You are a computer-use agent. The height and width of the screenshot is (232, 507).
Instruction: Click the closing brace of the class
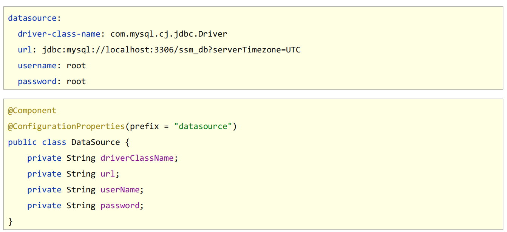(11, 221)
